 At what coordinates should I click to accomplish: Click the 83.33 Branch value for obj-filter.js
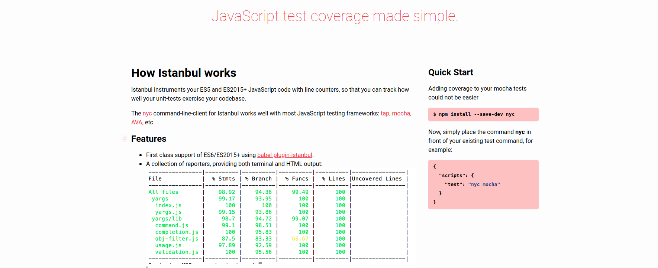pos(264,239)
